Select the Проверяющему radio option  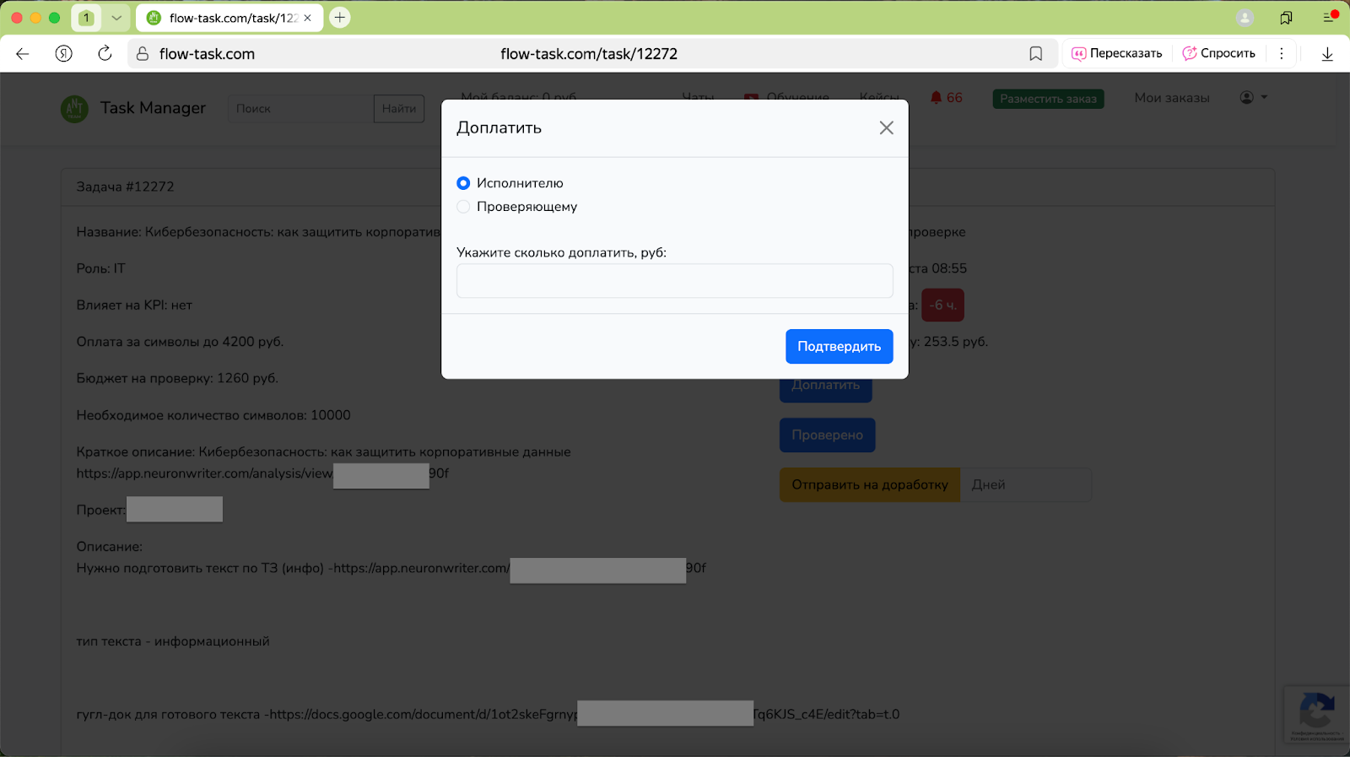click(463, 207)
